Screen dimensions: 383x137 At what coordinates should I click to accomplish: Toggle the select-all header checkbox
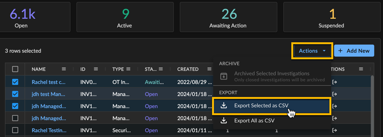pos(15,69)
